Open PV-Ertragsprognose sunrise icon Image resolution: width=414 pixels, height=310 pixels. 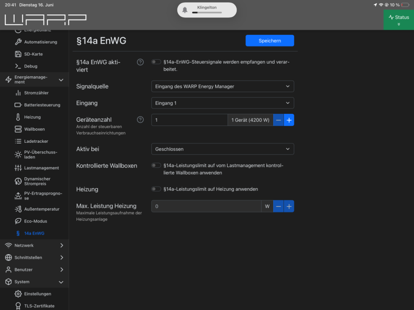pyautogui.click(x=18, y=196)
